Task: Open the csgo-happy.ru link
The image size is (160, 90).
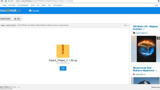Action: pyautogui.click(x=142, y=33)
